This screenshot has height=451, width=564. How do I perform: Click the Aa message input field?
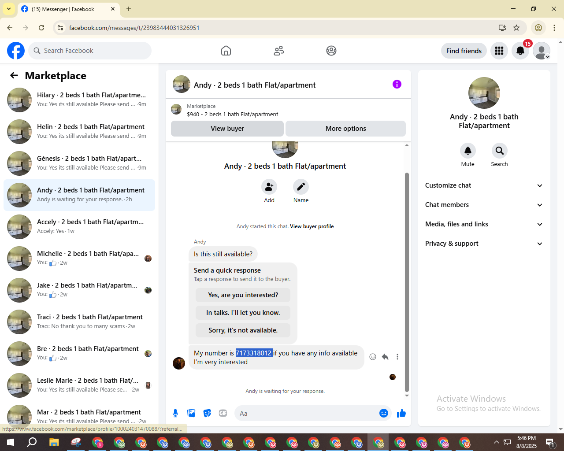(x=308, y=413)
